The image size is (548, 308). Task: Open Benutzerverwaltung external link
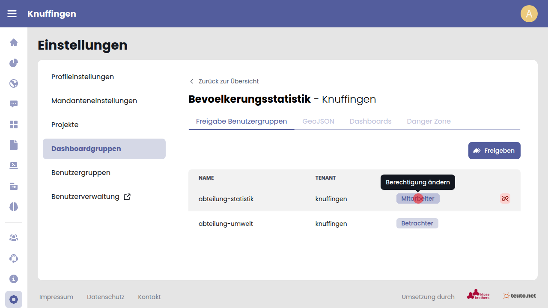[91, 197]
